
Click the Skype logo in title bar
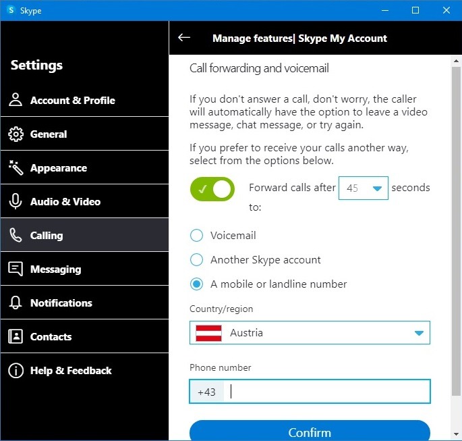coord(11,10)
